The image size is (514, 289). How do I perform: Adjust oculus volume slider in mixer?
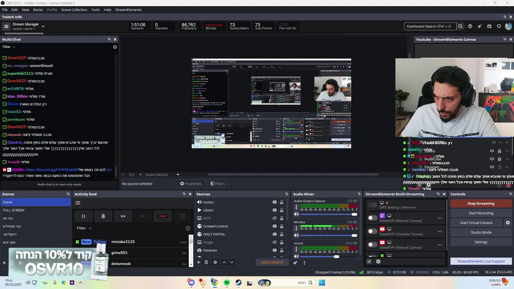tap(328, 256)
